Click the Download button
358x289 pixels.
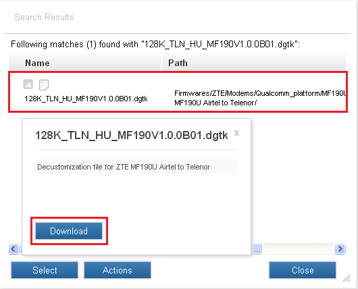pos(69,231)
